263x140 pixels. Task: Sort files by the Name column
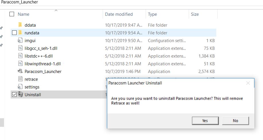[24, 14]
